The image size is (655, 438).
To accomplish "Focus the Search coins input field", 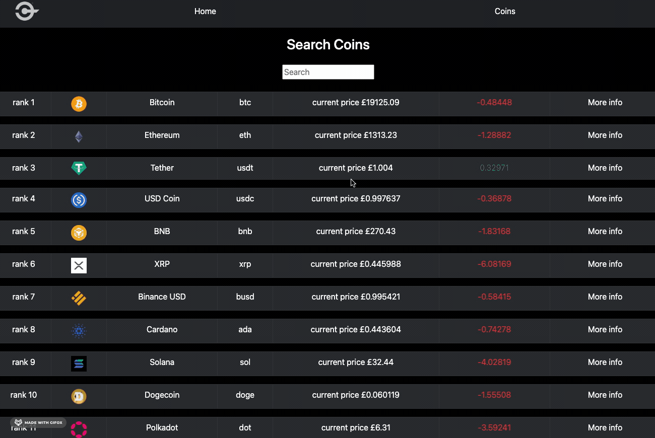I will click(x=328, y=72).
